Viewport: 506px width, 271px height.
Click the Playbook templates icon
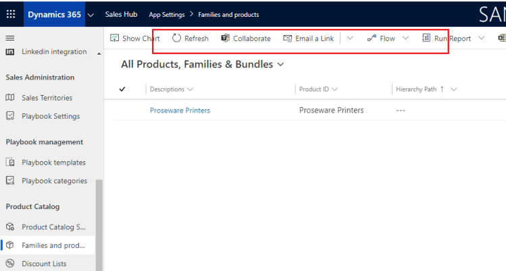[x=10, y=162]
